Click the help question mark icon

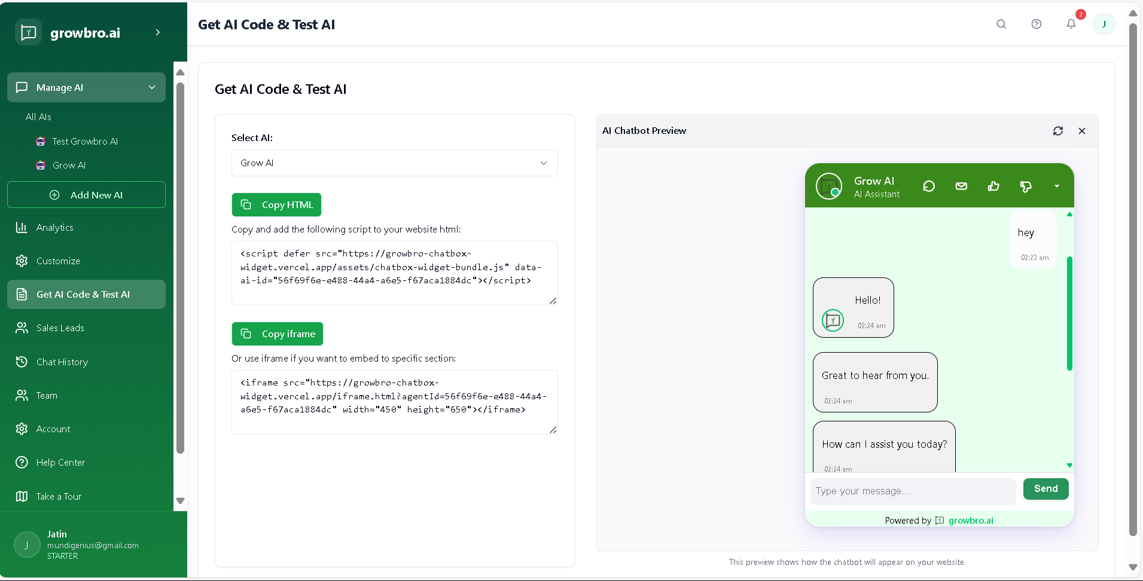click(1037, 24)
